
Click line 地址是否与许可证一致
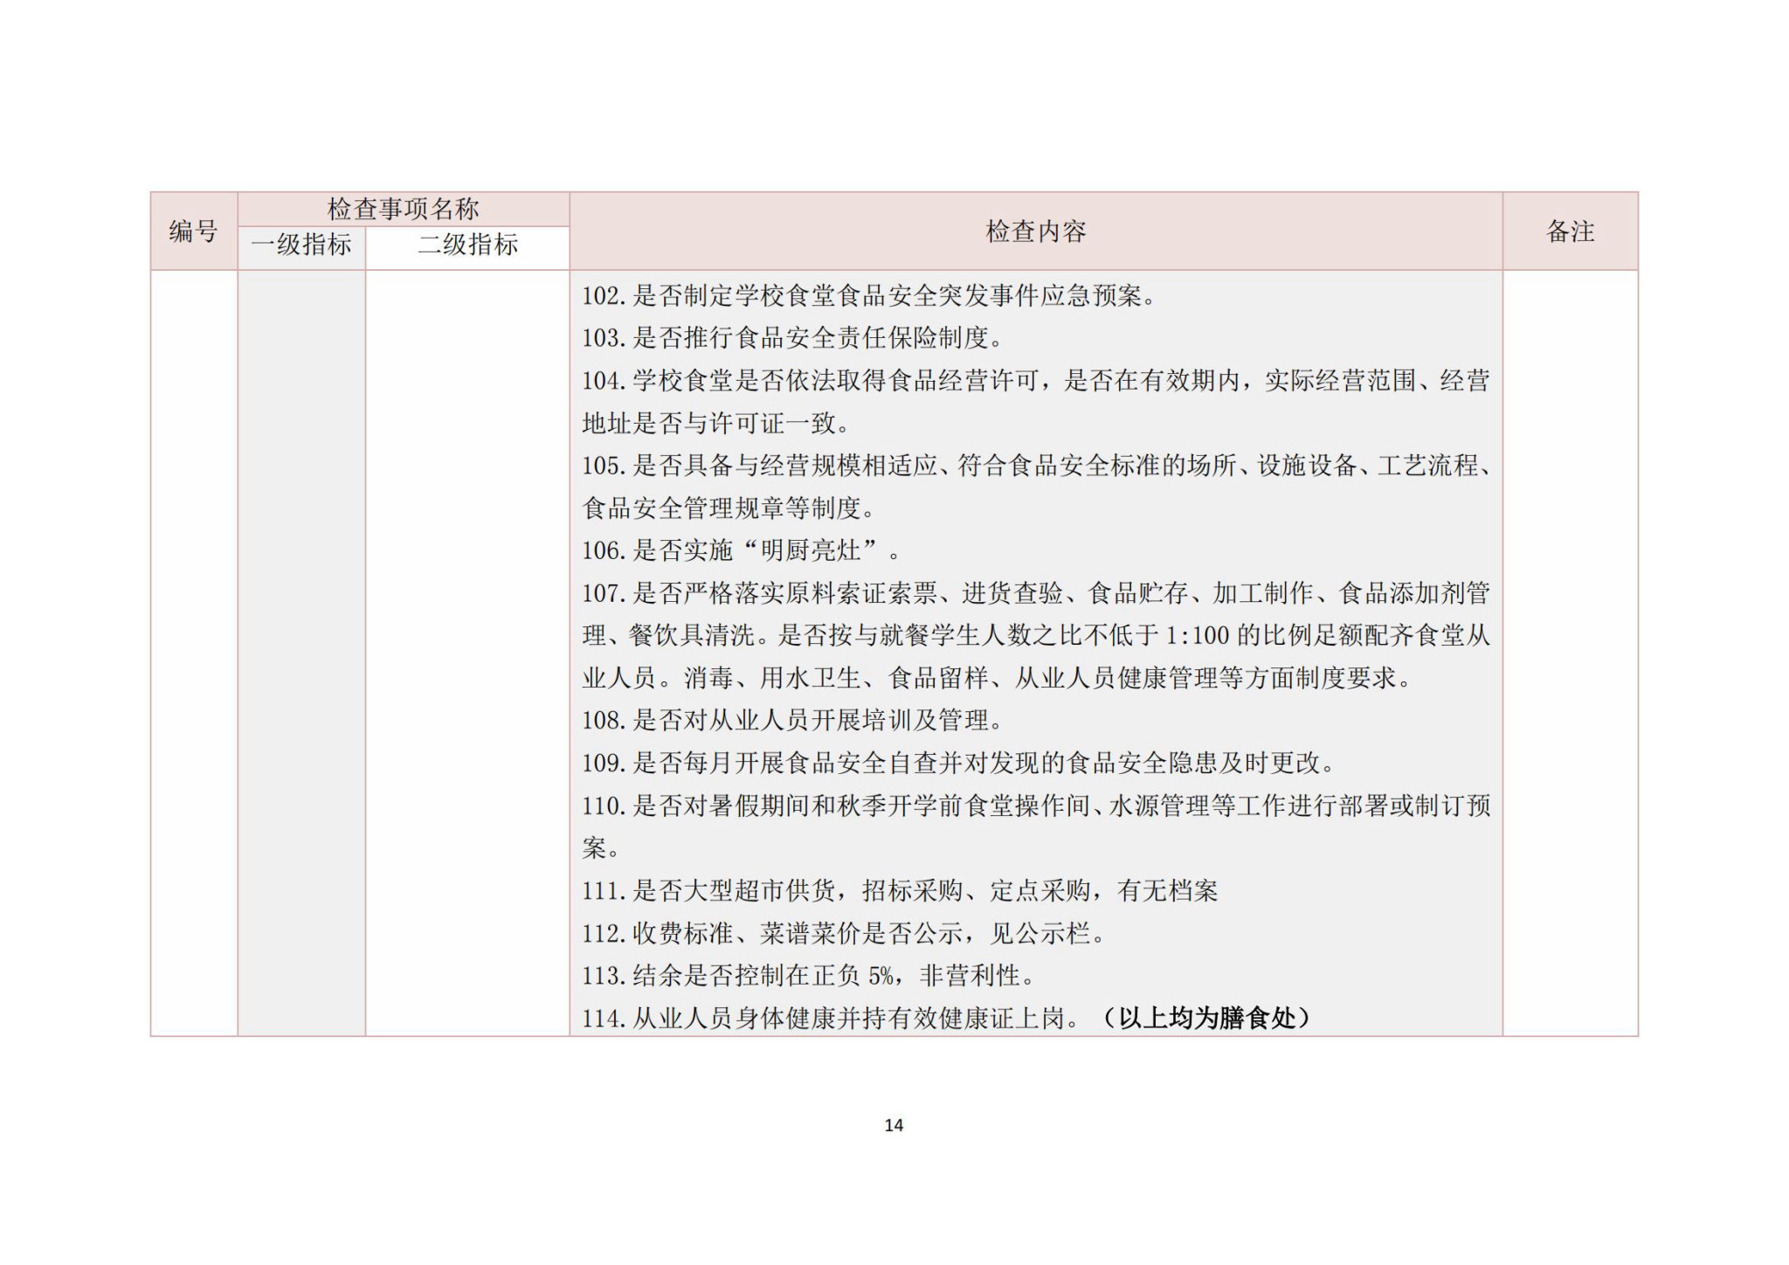[x=717, y=424]
